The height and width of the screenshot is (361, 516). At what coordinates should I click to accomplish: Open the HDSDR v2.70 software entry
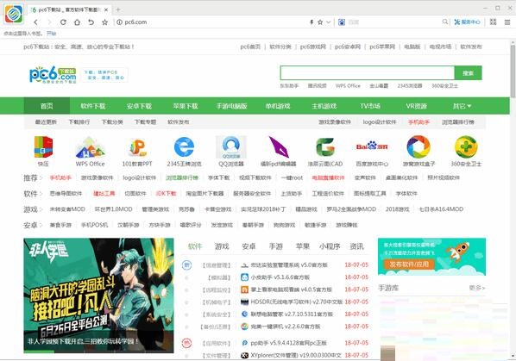click(297, 302)
